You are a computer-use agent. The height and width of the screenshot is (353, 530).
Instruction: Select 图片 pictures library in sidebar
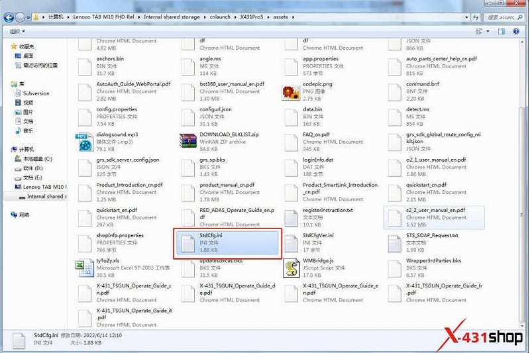[x=24, y=112]
